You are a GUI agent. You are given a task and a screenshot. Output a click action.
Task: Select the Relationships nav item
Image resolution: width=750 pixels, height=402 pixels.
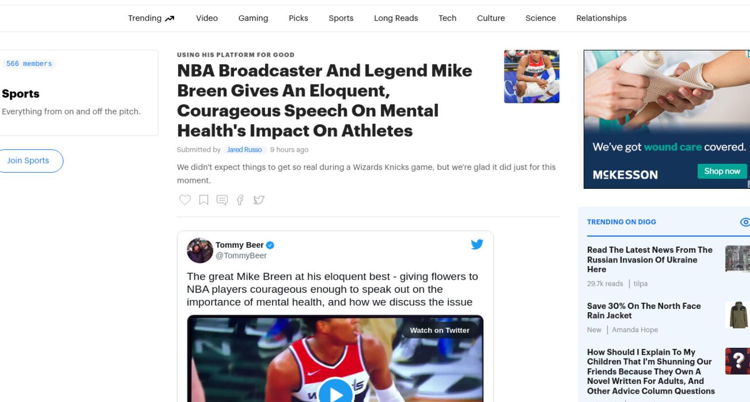[601, 18]
